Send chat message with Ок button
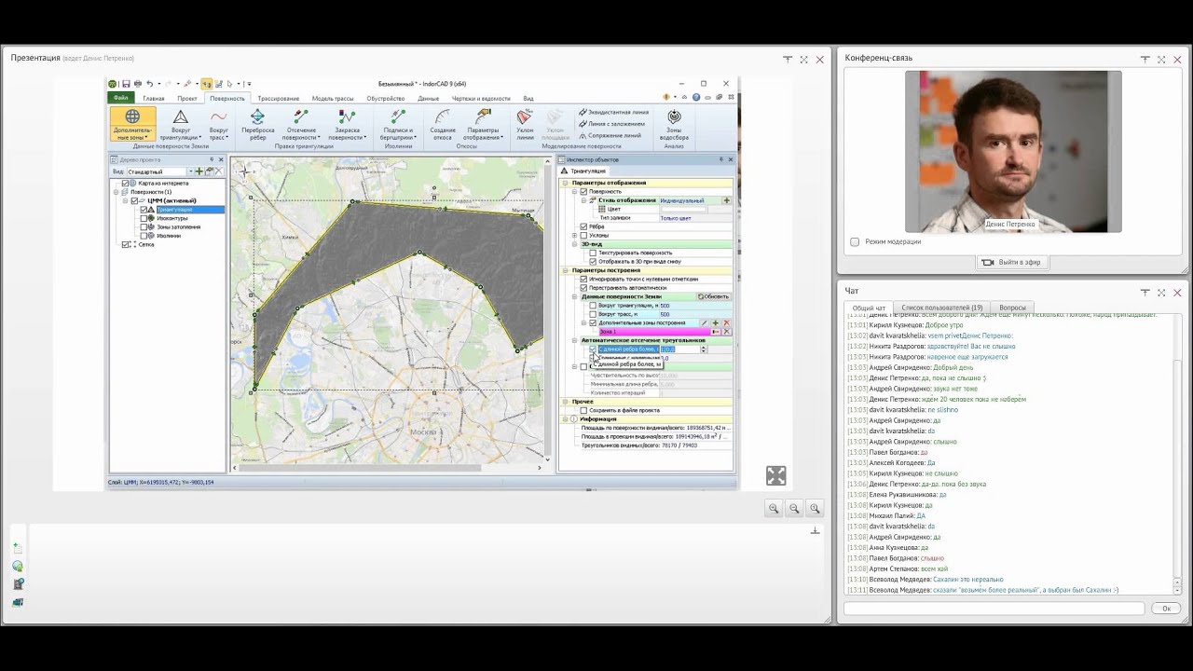This screenshot has width=1193, height=671. click(x=1166, y=608)
